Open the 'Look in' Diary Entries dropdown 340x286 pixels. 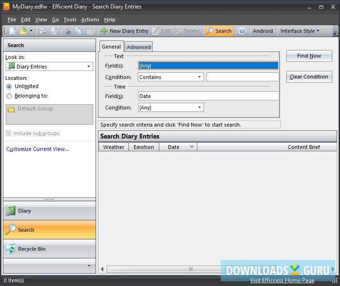[49, 67]
